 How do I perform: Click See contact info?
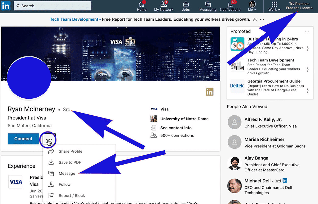click(x=176, y=128)
